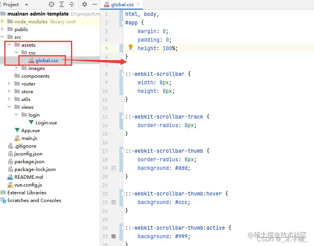Screen dimensions: 314x246
Task: Select global.css file in tree
Action: [47, 61]
